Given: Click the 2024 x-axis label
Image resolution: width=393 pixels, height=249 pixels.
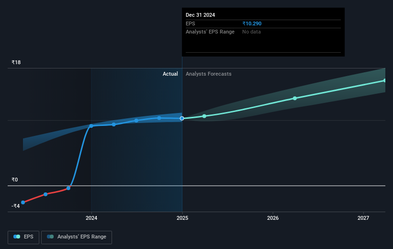Looking at the screenshot, I should pyautogui.click(x=91, y=218).
